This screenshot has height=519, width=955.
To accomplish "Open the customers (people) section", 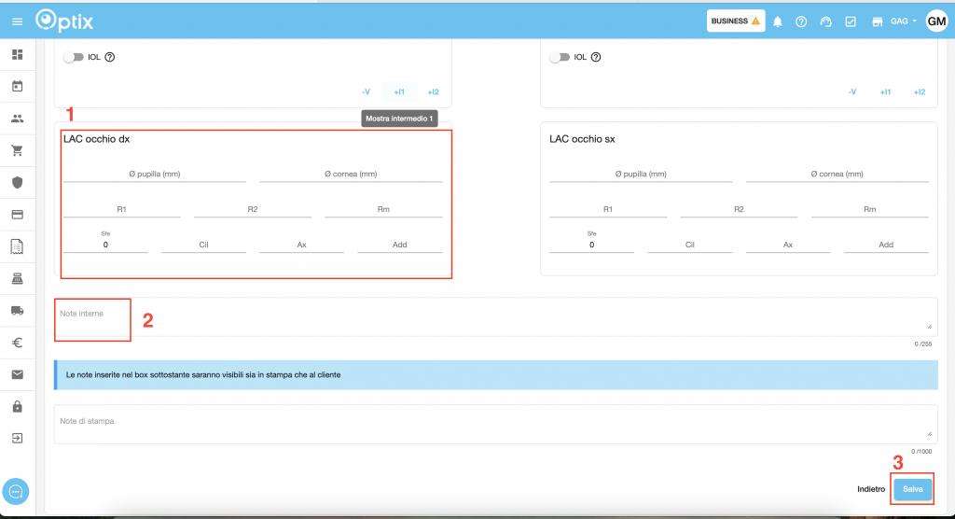I will (17, 119).
